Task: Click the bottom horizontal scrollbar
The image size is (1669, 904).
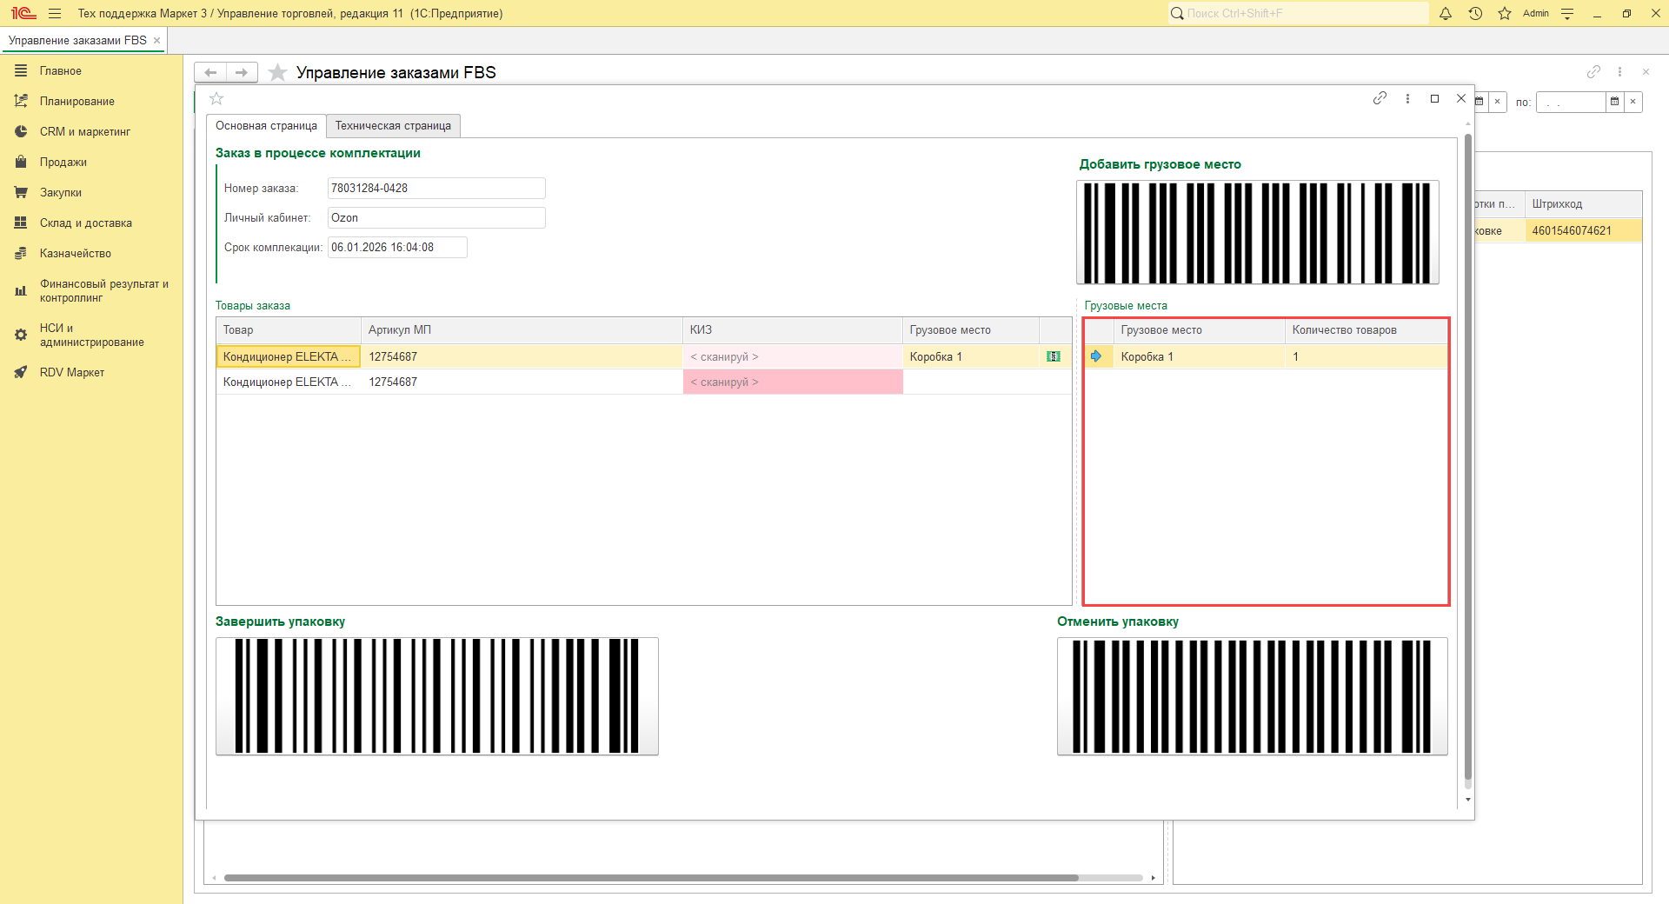Action: click(x=650, y=878)
